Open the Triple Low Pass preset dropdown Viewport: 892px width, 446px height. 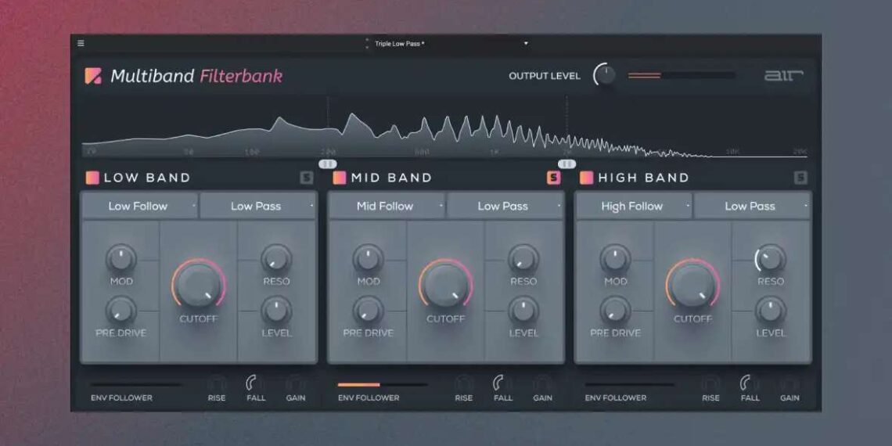coord(451,43)
